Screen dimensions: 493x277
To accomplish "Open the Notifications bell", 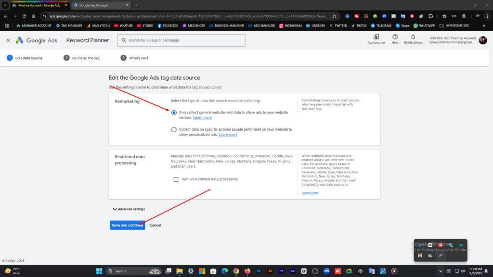I will pyautogui.click(x=413, y=39).
